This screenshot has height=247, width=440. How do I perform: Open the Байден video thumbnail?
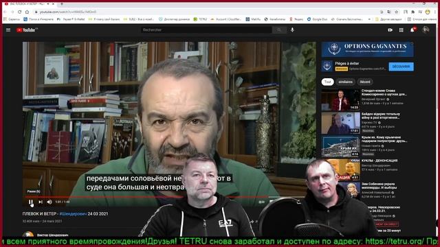click(x=340, y=123)
